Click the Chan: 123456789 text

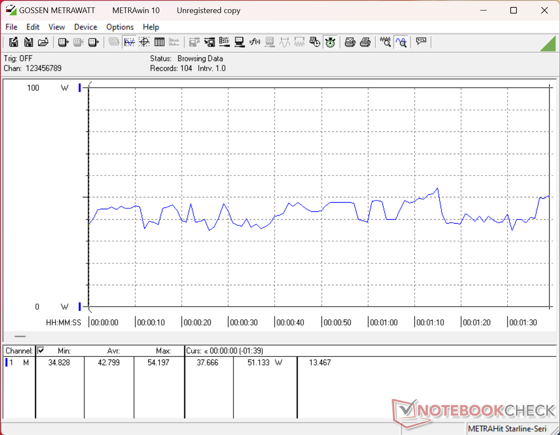pyautogui.click(x=33, y=69)
